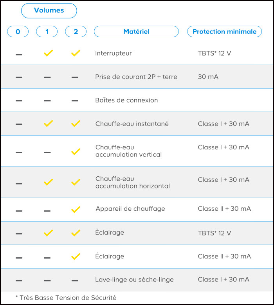Click the Matériel column header

[x=136, y=32]
